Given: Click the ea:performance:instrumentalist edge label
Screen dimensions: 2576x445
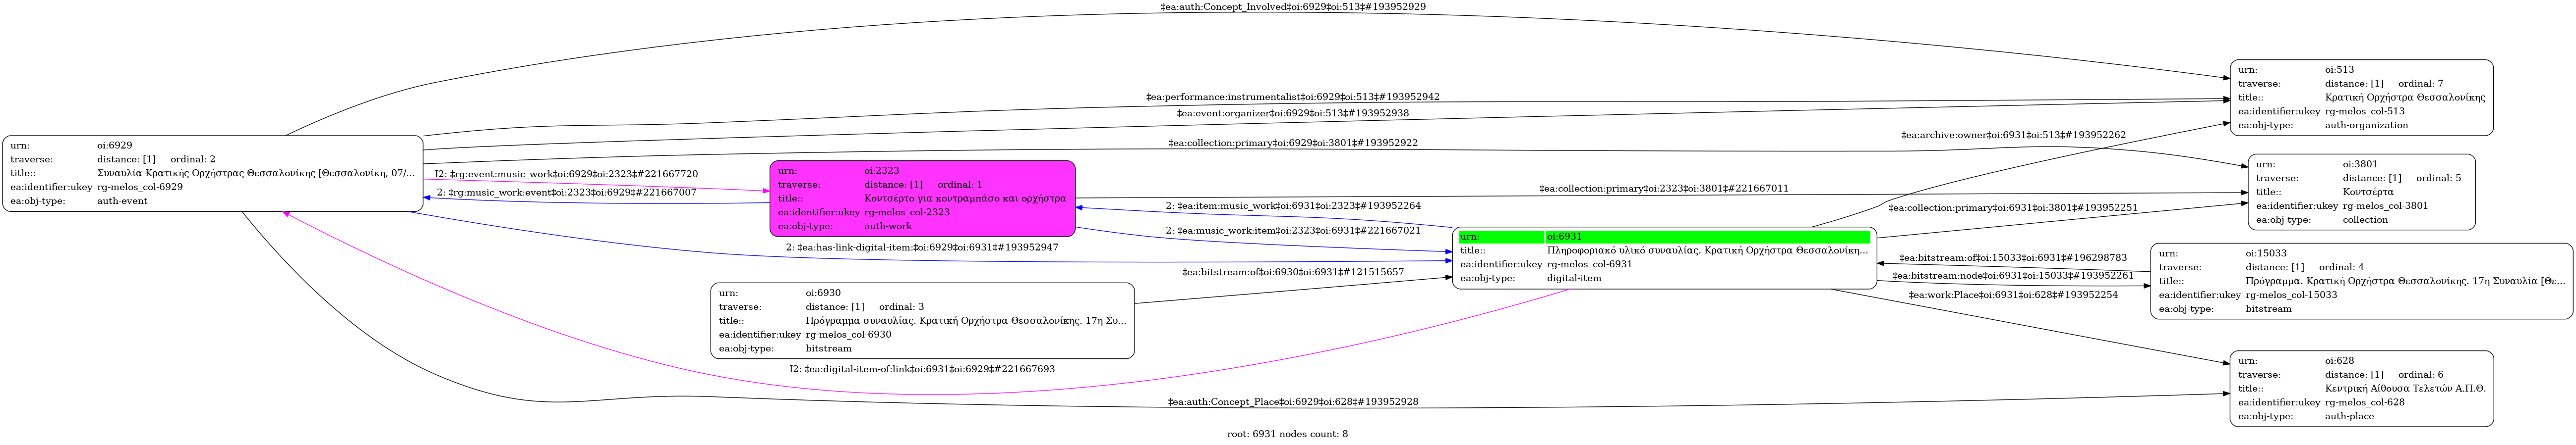Looking at the screenshot, I should (1292, 97).
